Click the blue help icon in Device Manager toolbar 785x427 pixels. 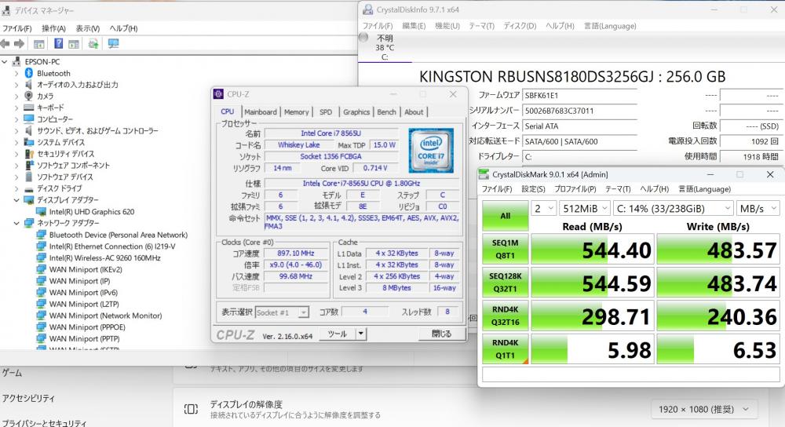(59, 44)
